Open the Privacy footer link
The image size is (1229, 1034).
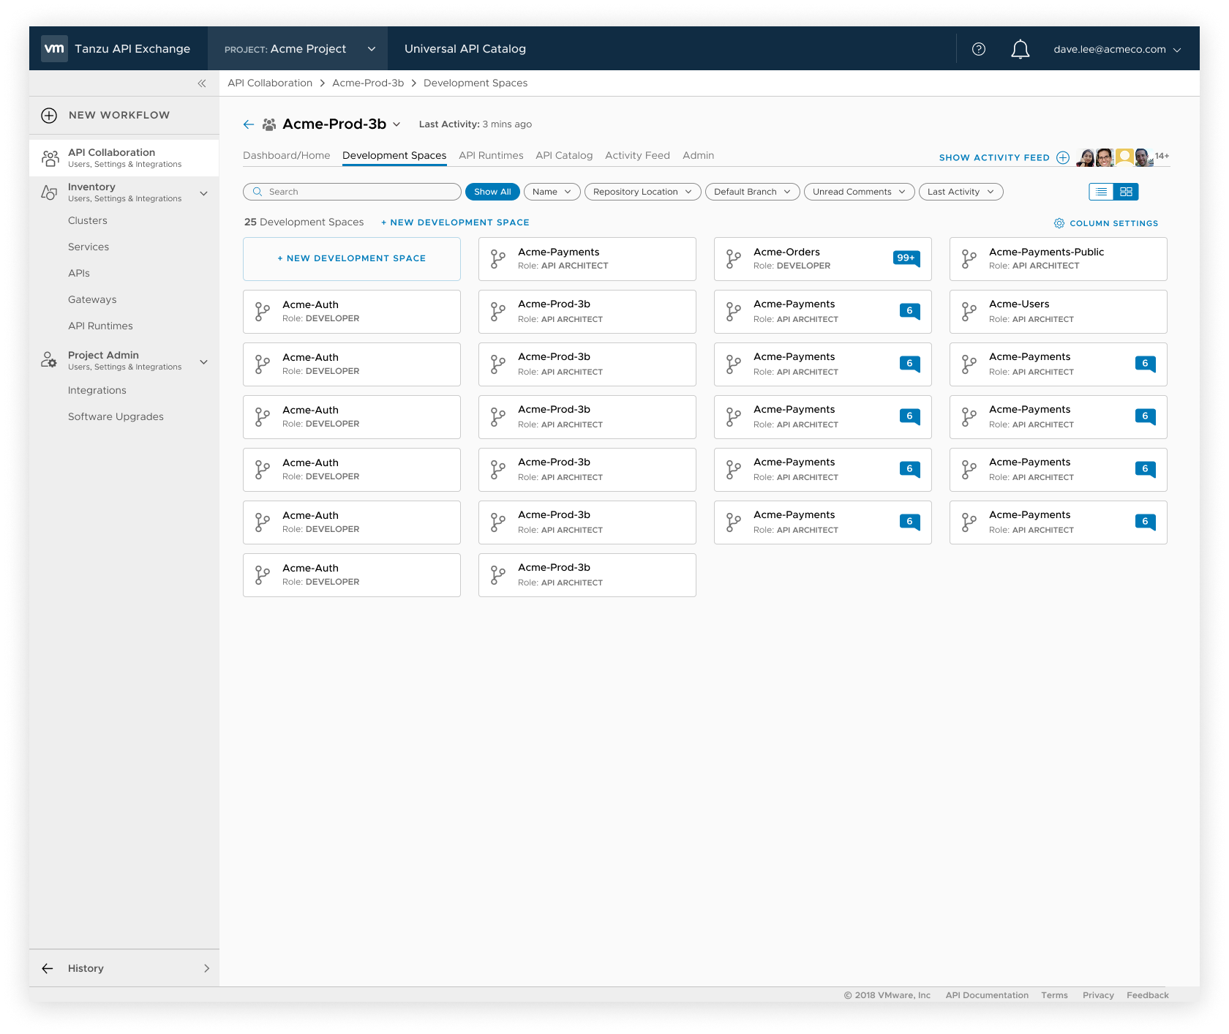click(x=1098, y=995)
